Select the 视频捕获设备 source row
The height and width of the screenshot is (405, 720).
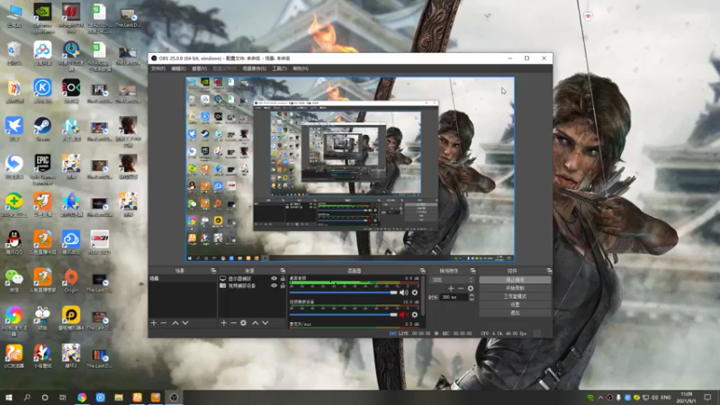coord(252,285)
